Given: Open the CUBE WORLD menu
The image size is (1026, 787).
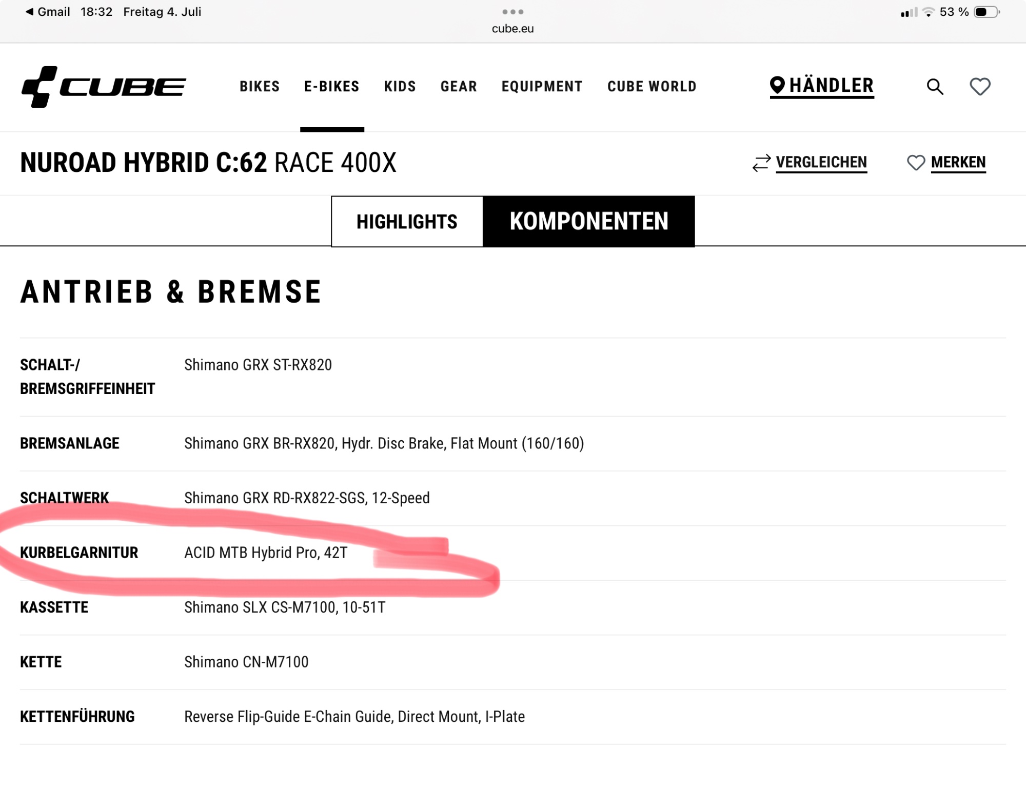Looking at the screenshot, I should tap(652, 86).
